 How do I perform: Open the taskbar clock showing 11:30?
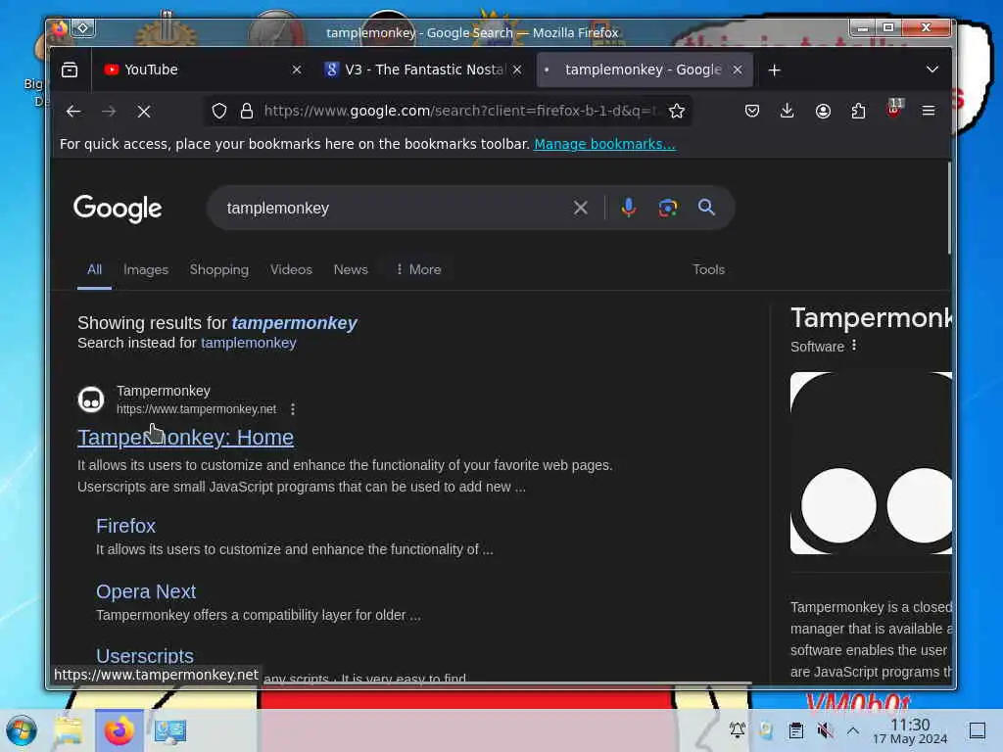tap(910, 730)
